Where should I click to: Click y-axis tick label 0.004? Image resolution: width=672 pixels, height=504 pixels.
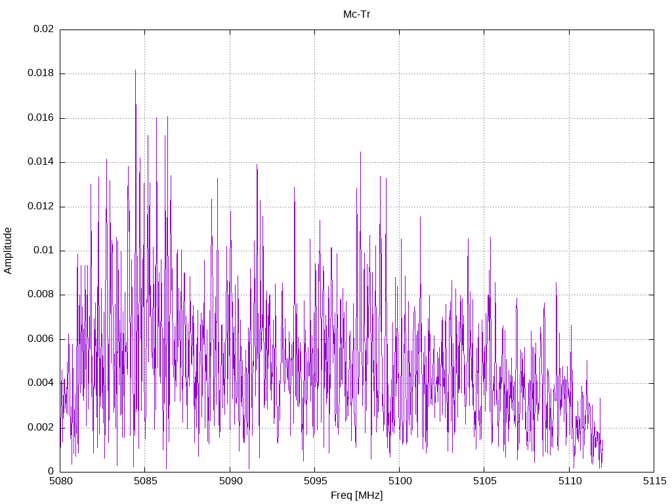click(41, 383)
